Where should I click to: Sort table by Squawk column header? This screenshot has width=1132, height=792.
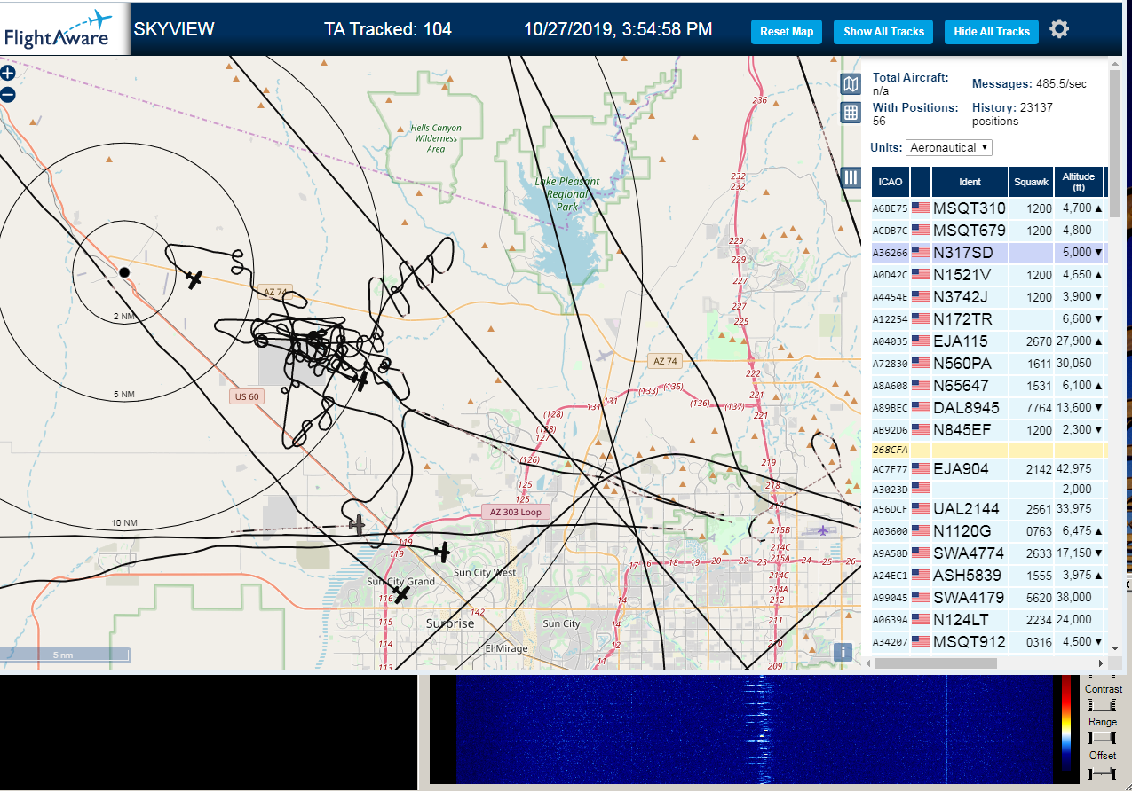(1031, 182)
